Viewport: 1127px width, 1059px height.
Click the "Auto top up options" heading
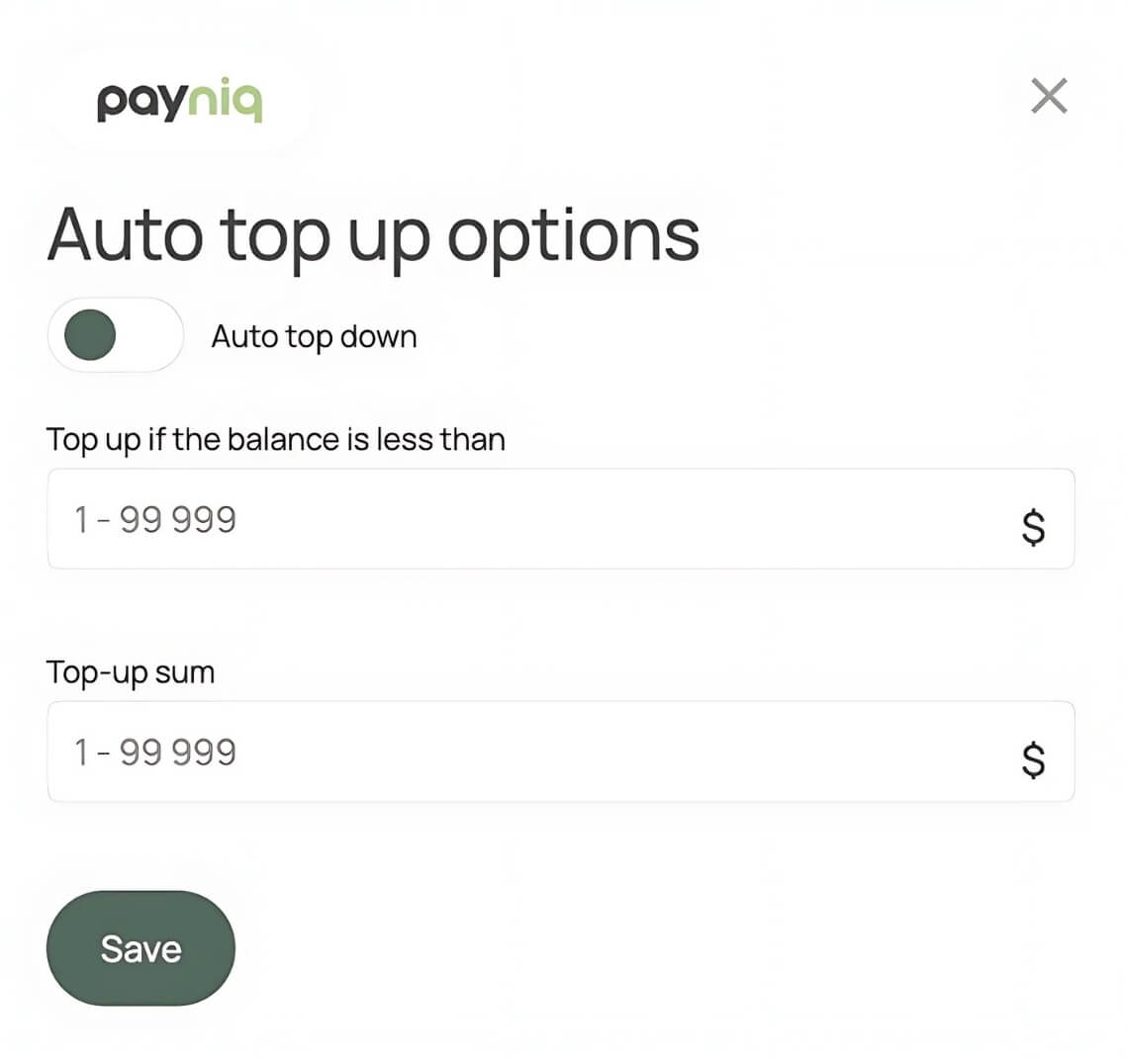point(373,235)
